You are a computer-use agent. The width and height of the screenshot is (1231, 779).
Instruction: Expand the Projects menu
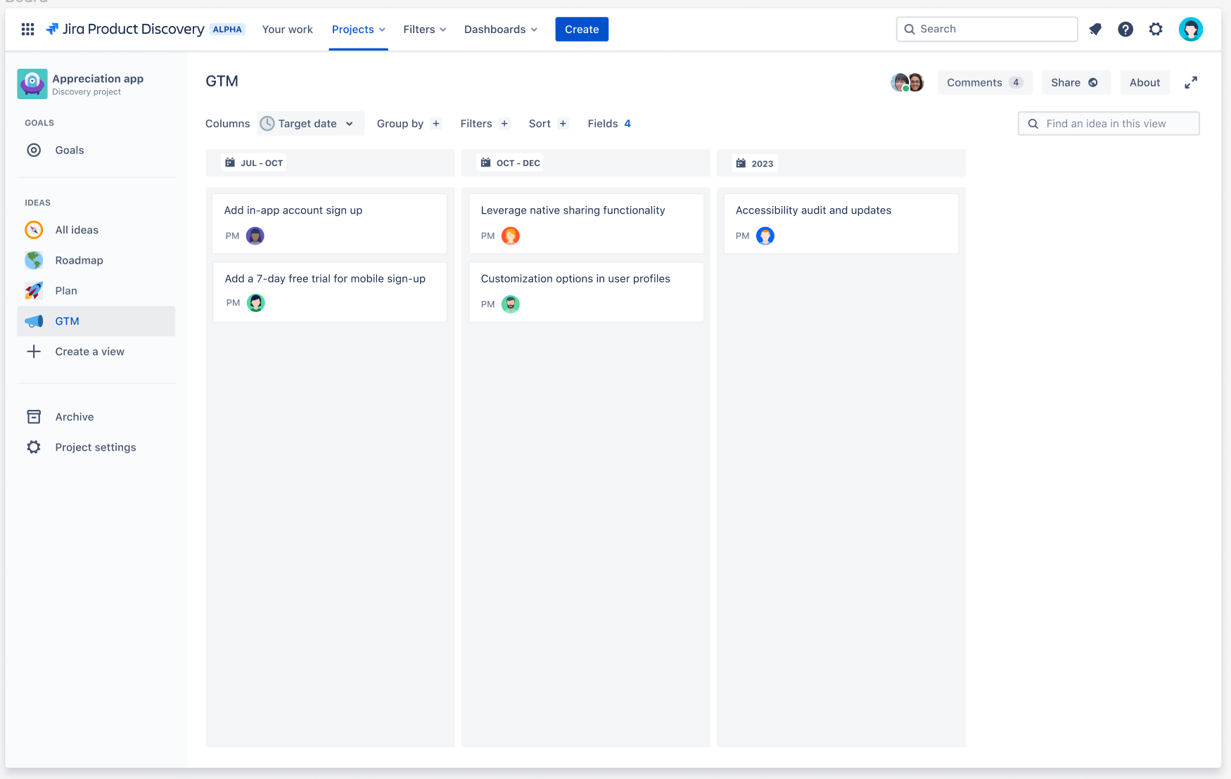click(x=359, y=30)
